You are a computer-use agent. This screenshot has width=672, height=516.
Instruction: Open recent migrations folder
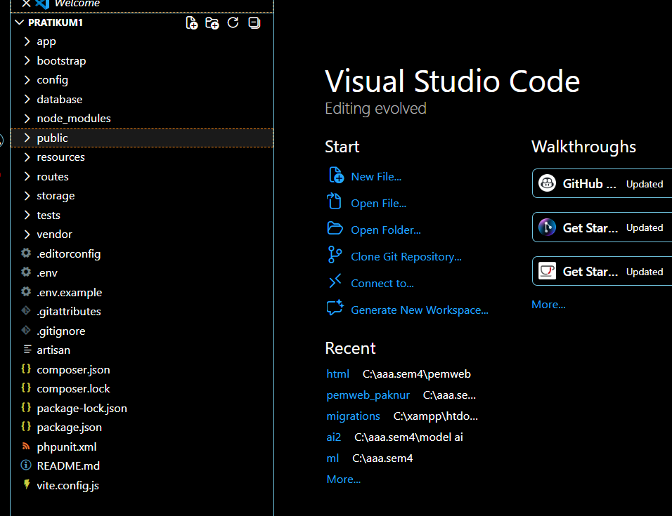click(x=353, y=416)
